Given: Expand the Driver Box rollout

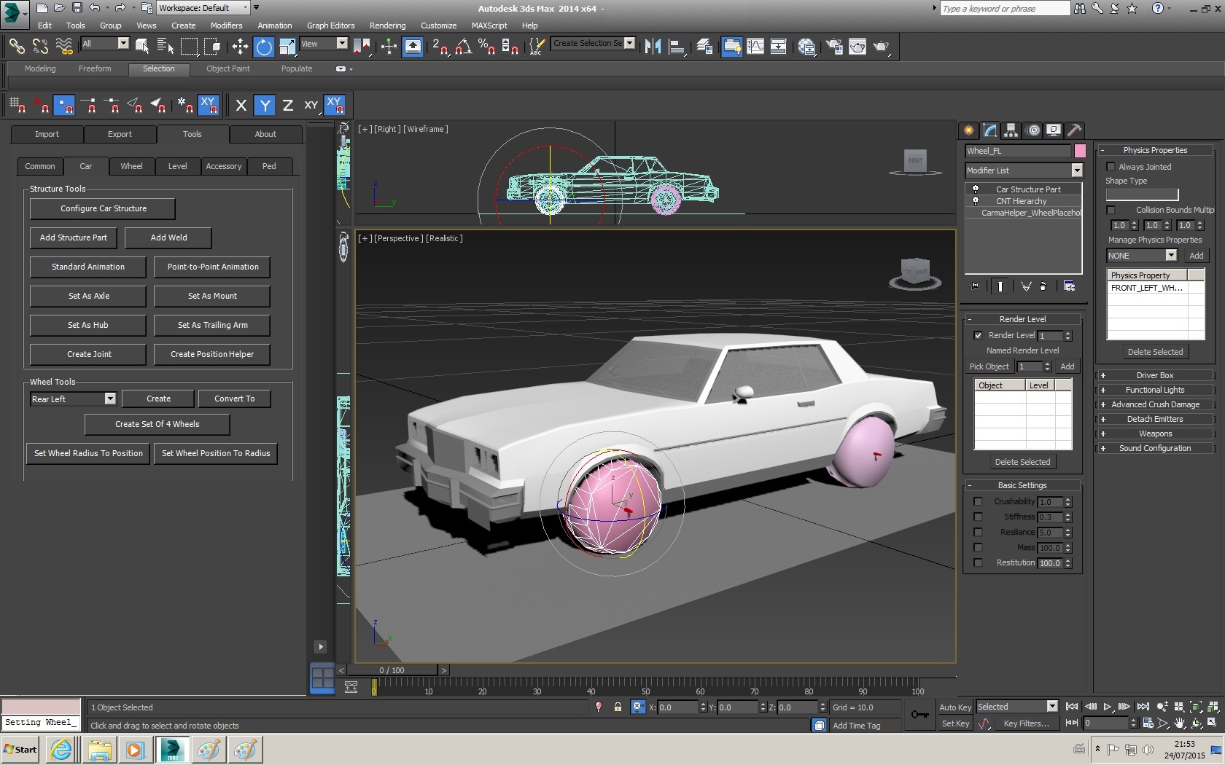Looking at the screenshot, I should (1154, 375).
